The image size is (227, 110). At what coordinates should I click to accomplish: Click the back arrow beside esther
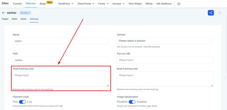click(x=4, y=13)
